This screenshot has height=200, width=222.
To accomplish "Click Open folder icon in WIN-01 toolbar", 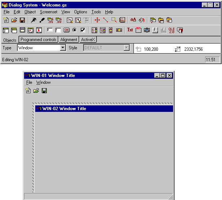I will pos(36,91).
